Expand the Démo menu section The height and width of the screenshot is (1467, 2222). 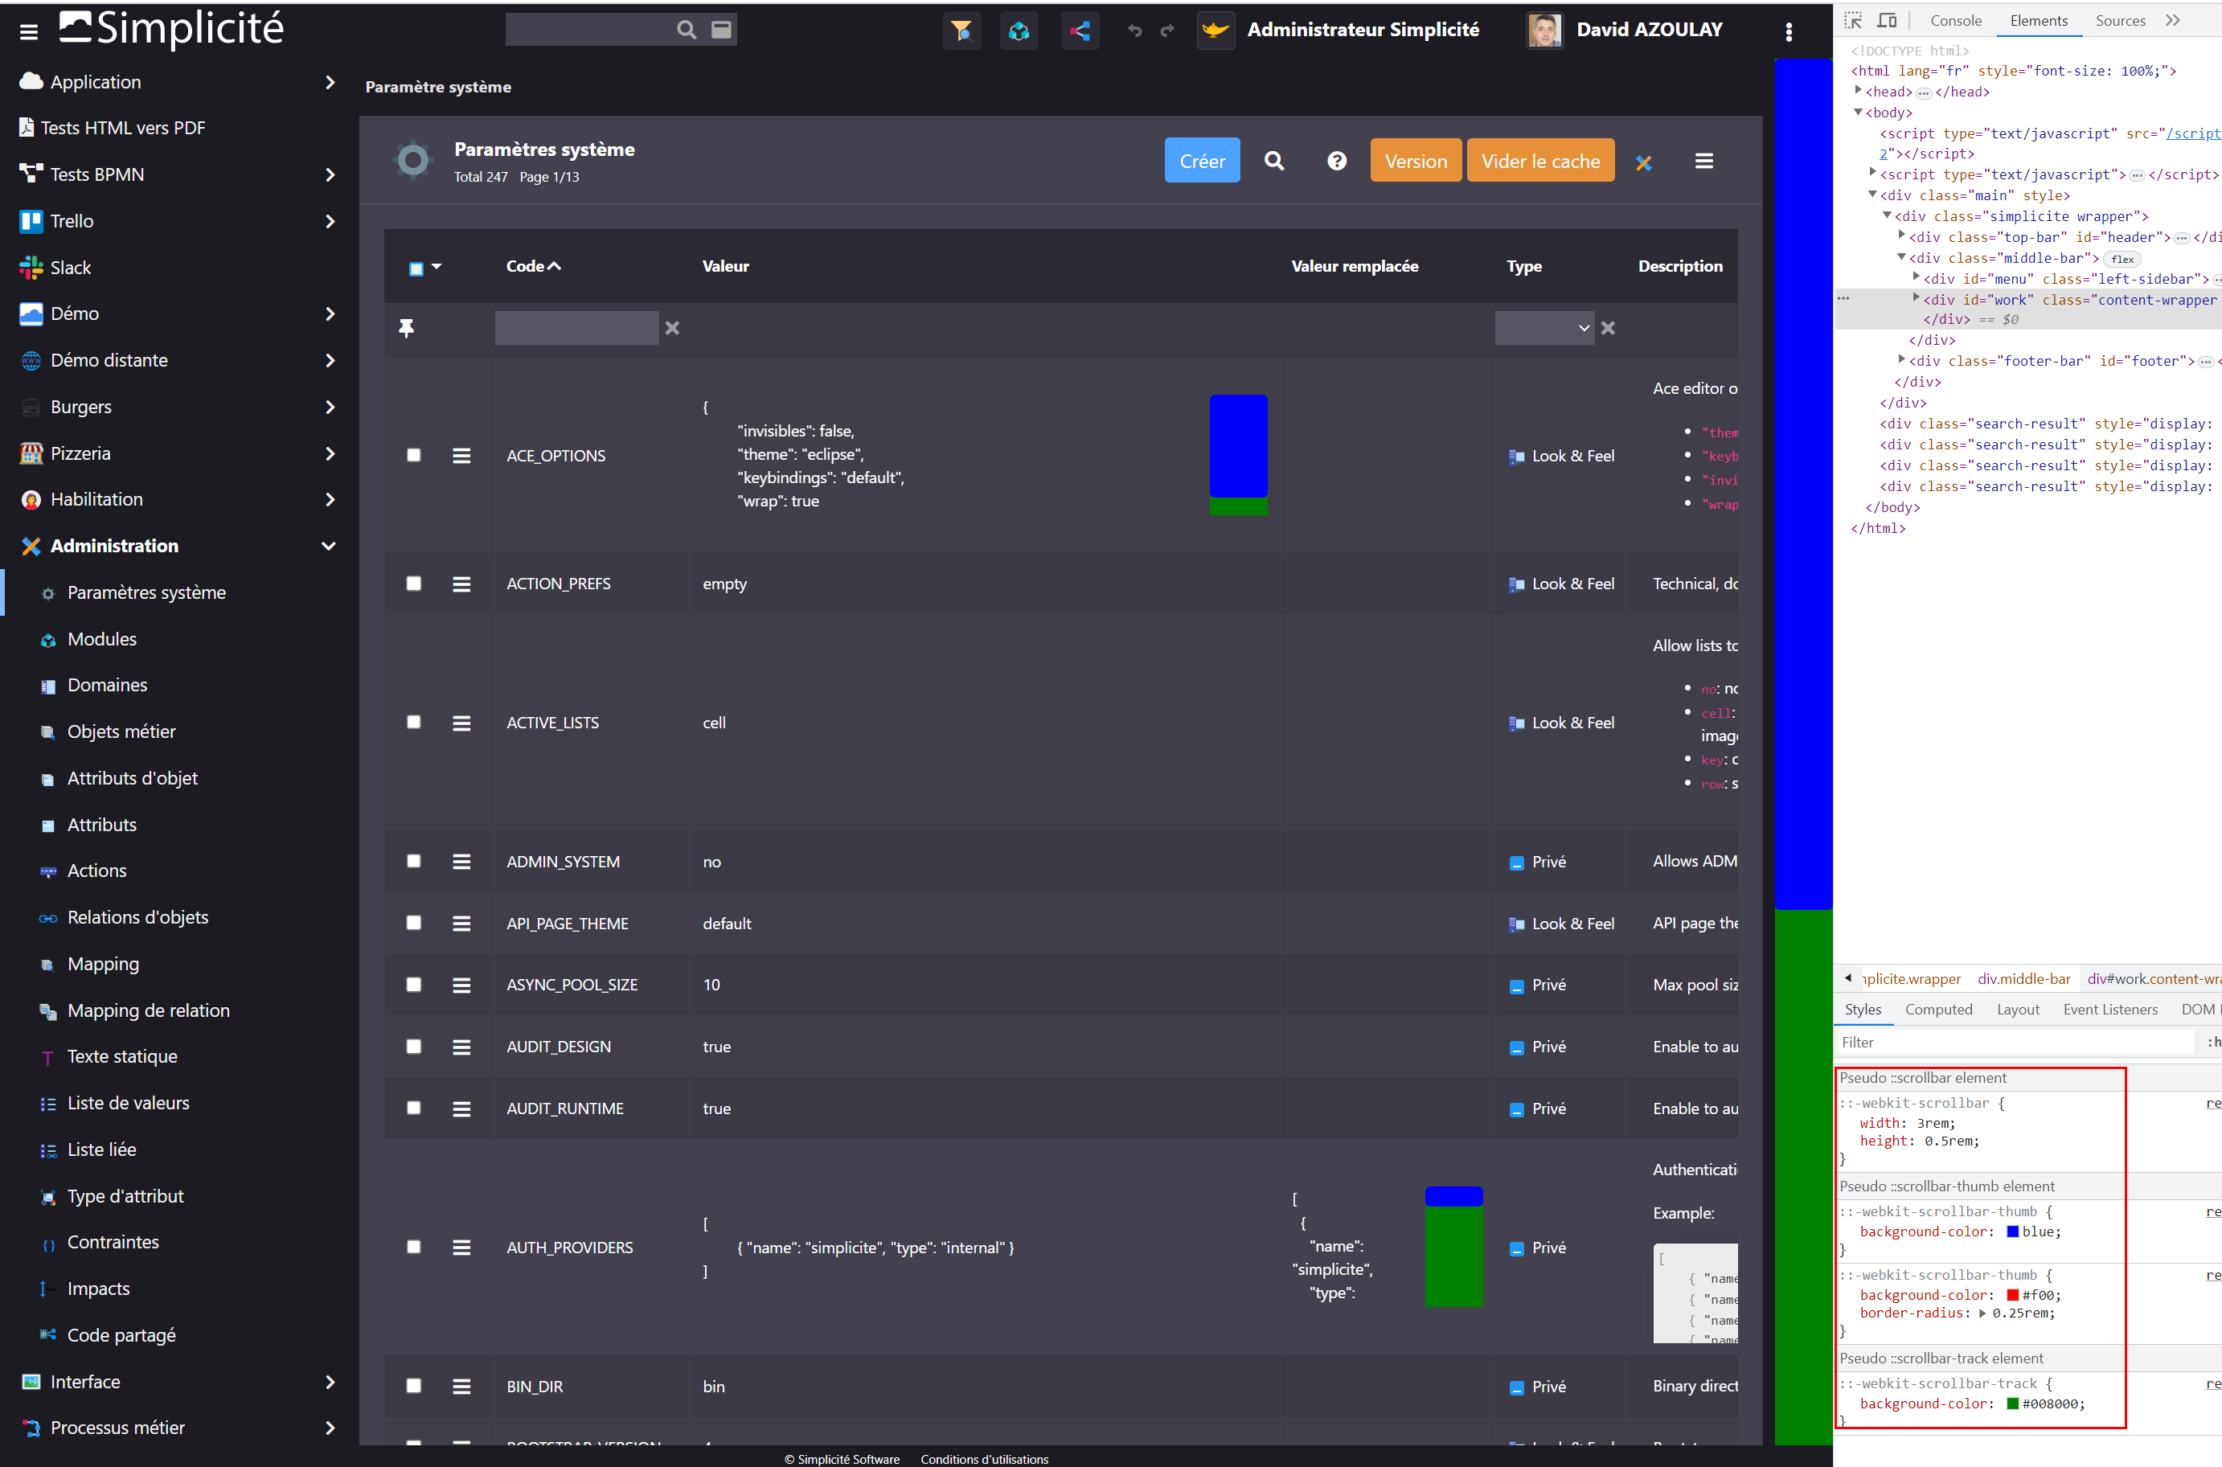(330, 313)
